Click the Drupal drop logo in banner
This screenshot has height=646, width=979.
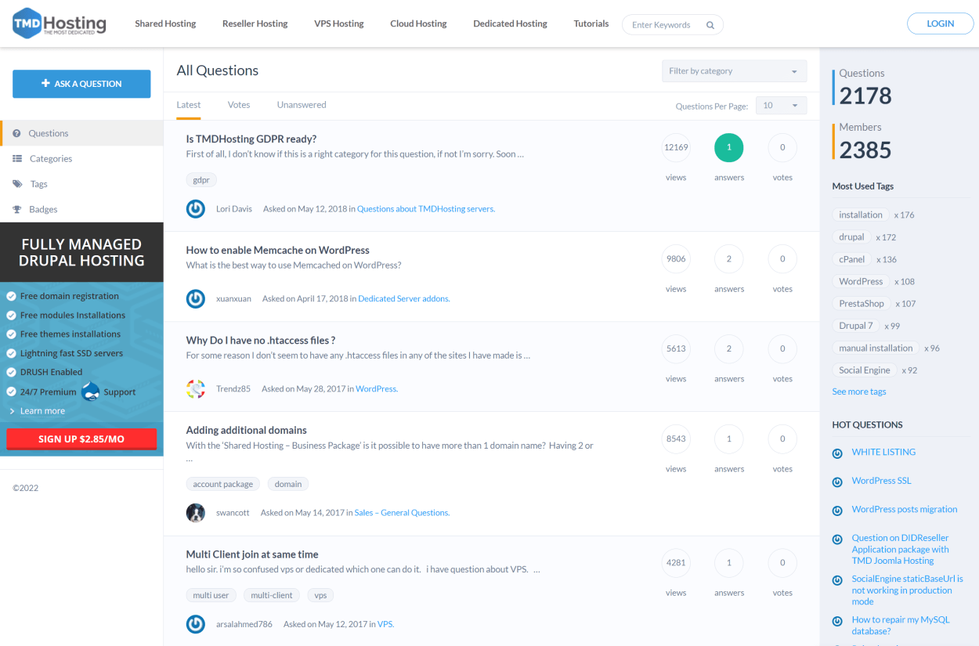point(91,391)
